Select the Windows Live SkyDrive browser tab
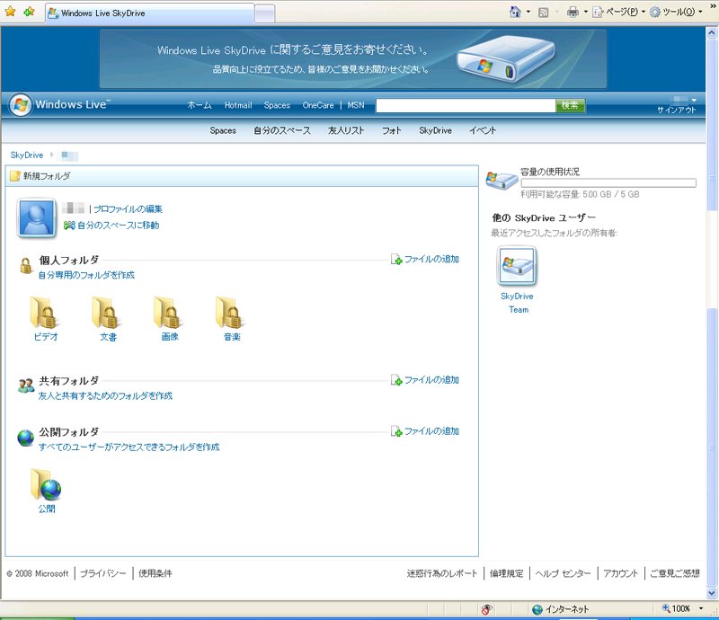The image size is (719, 620). pyautogui.click(x=150, y=13)
